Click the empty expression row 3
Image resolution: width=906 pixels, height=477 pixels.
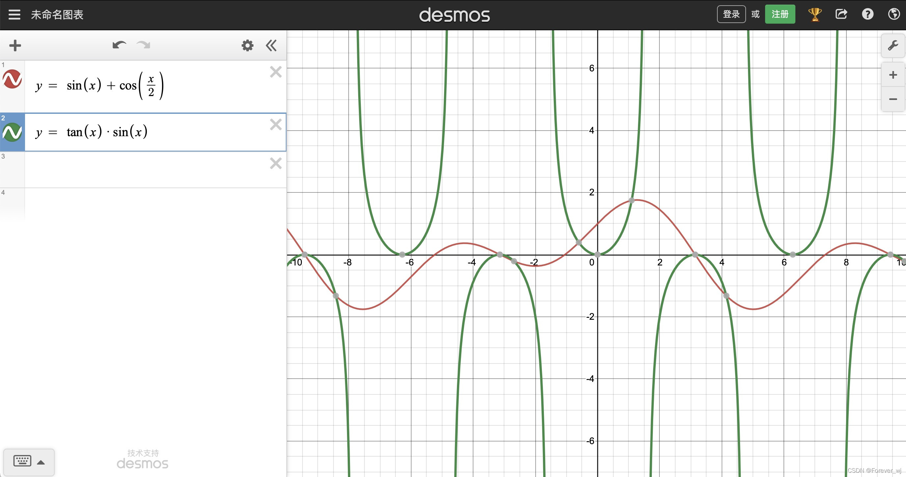click(155, 169)
